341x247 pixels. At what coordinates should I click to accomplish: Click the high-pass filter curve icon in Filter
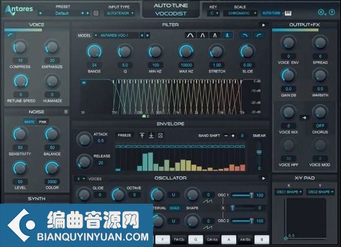coord(259,35)
